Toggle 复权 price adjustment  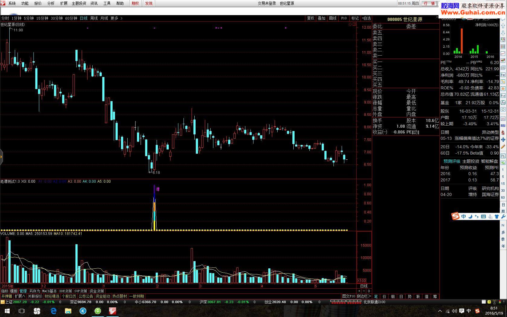(x=311, y=18)
